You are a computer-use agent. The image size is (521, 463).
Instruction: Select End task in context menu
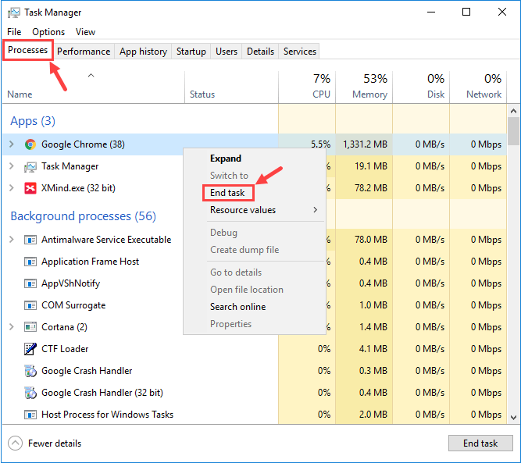pyautogui.click(x=227, y=193)
